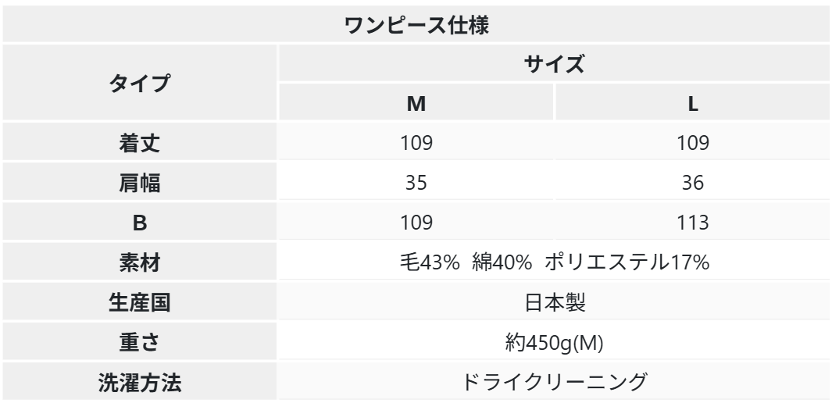Click the 着丈 value under L
The width and height of the screenshot is (832, 403).
click(692, 143)
